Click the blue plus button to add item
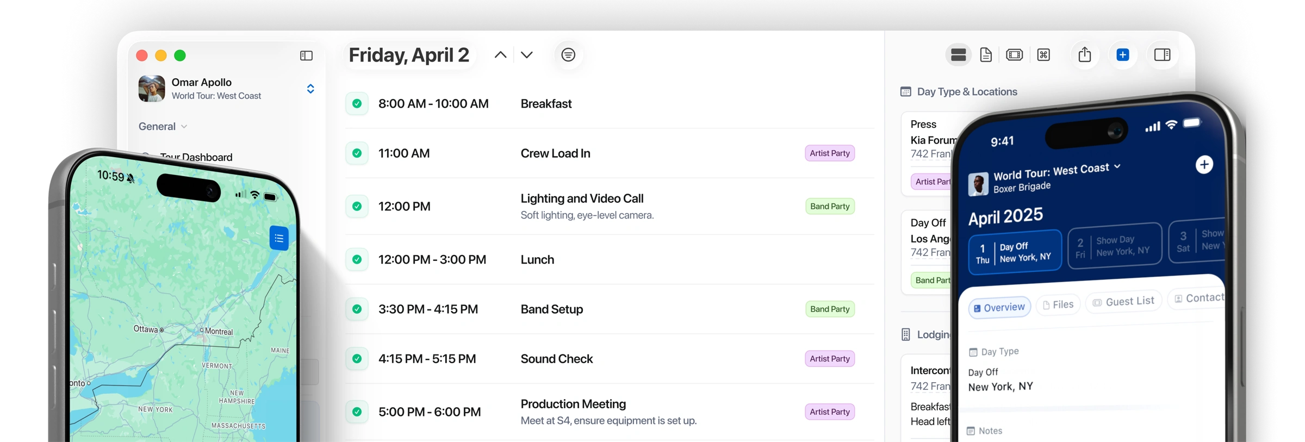Image resolution: width=1305 pixels, height=442 pixels. (x=1123, y=54)
